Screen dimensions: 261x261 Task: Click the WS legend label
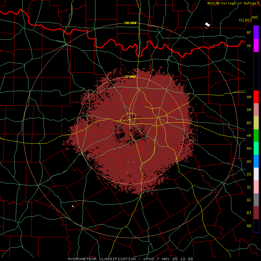[x=249, y=161]
